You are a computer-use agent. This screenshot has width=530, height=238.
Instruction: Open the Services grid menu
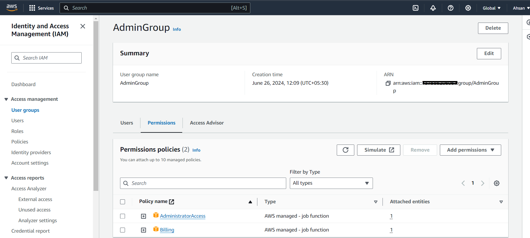tap(32, 8)
